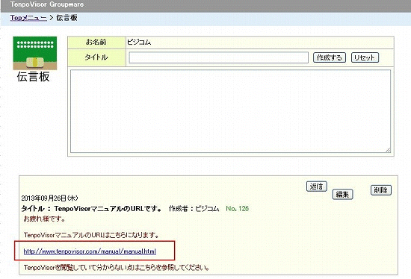411x279 pixels.
Task: Select post number No. 126
Action: (237, 209)
